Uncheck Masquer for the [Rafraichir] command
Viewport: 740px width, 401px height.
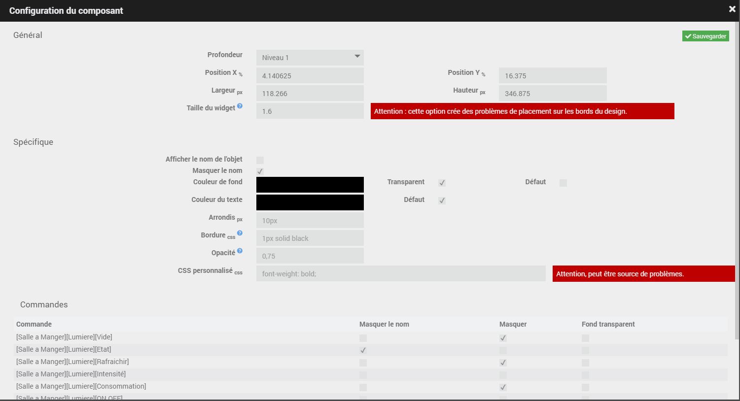click(503, 363)
